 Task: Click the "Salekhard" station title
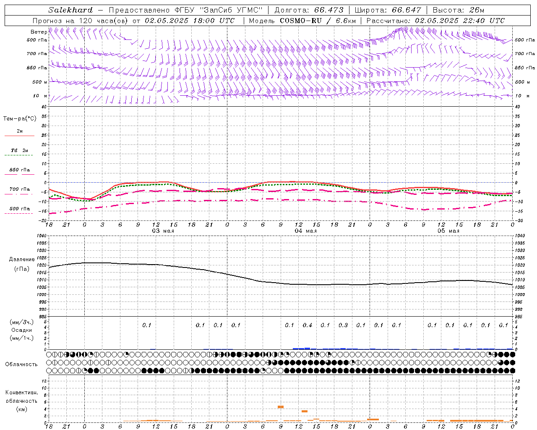(70, 10)
